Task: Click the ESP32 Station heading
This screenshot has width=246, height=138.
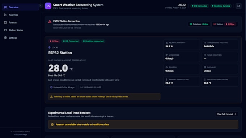Action: (60, 53)
